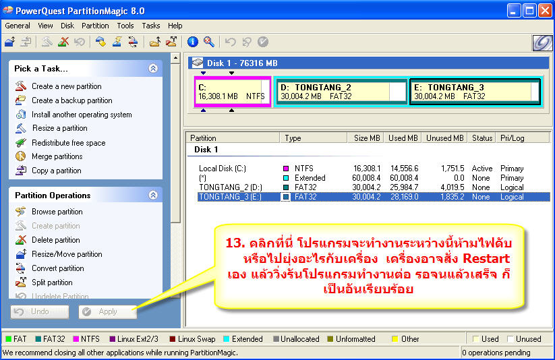Screen dimensions: 555x360
Task: Click the Undo button in task pane
Action: (x=40, y=311)
